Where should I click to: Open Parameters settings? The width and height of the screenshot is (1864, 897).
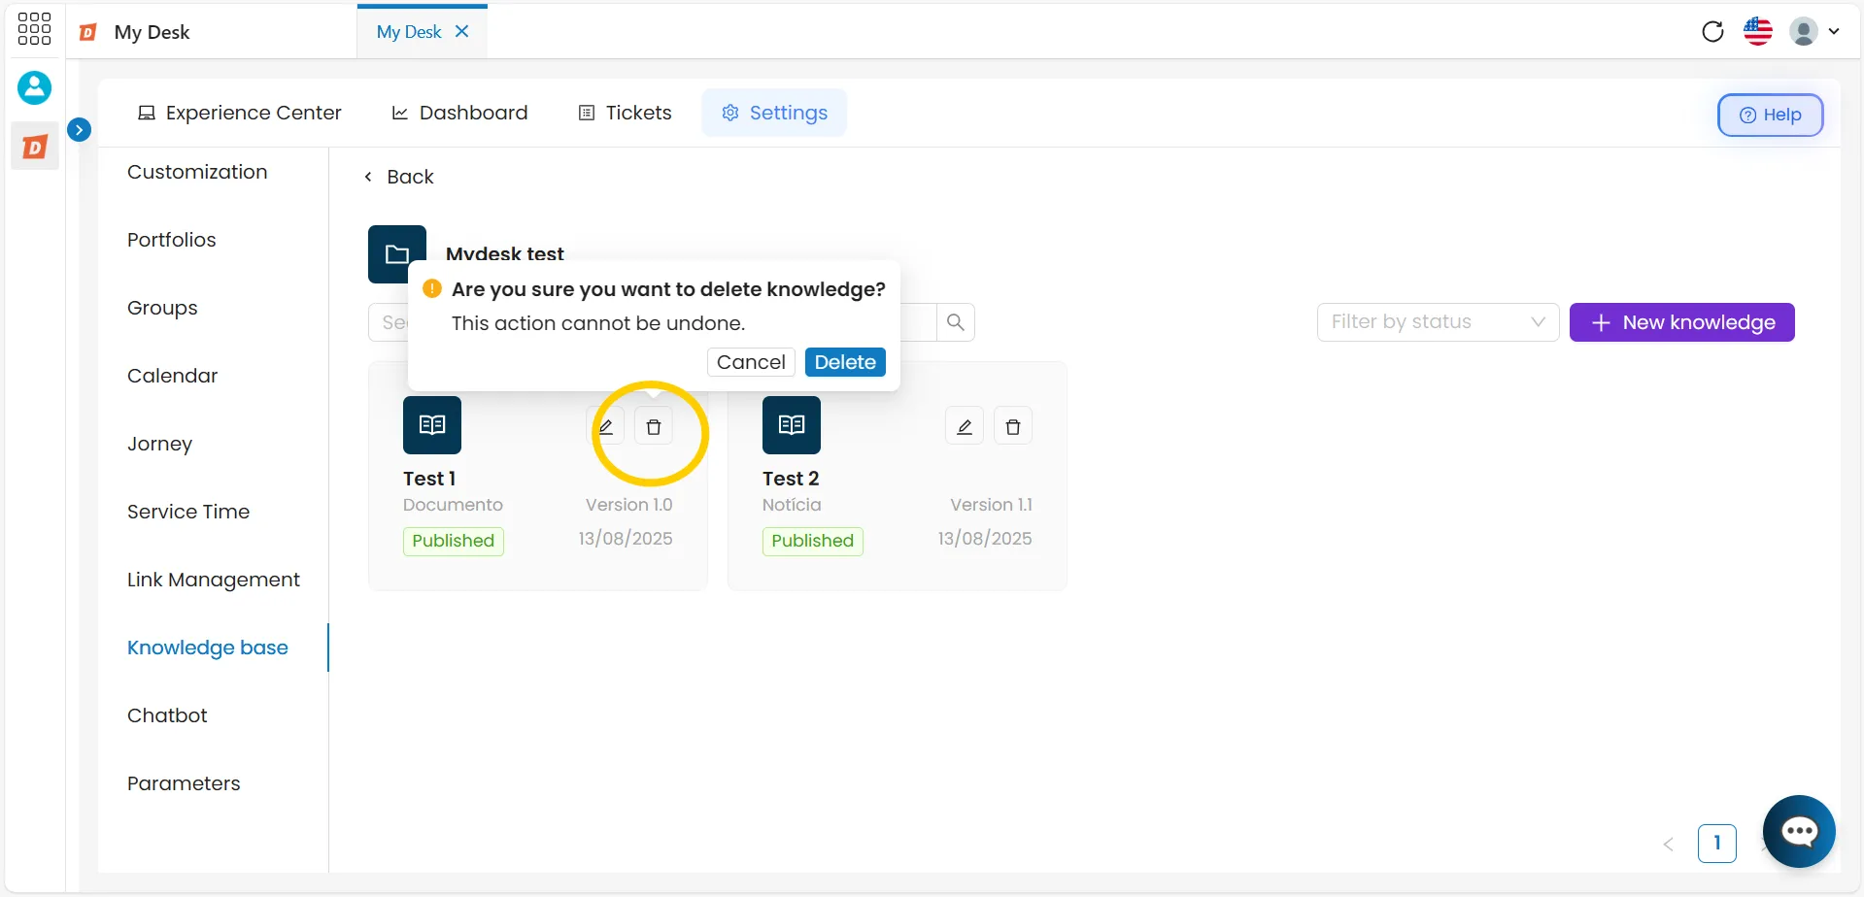pyautogui.click(x=184, y=783)
